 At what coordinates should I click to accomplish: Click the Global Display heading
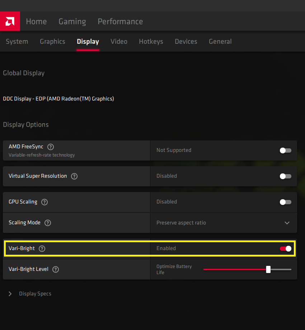[x=24, y=73]
